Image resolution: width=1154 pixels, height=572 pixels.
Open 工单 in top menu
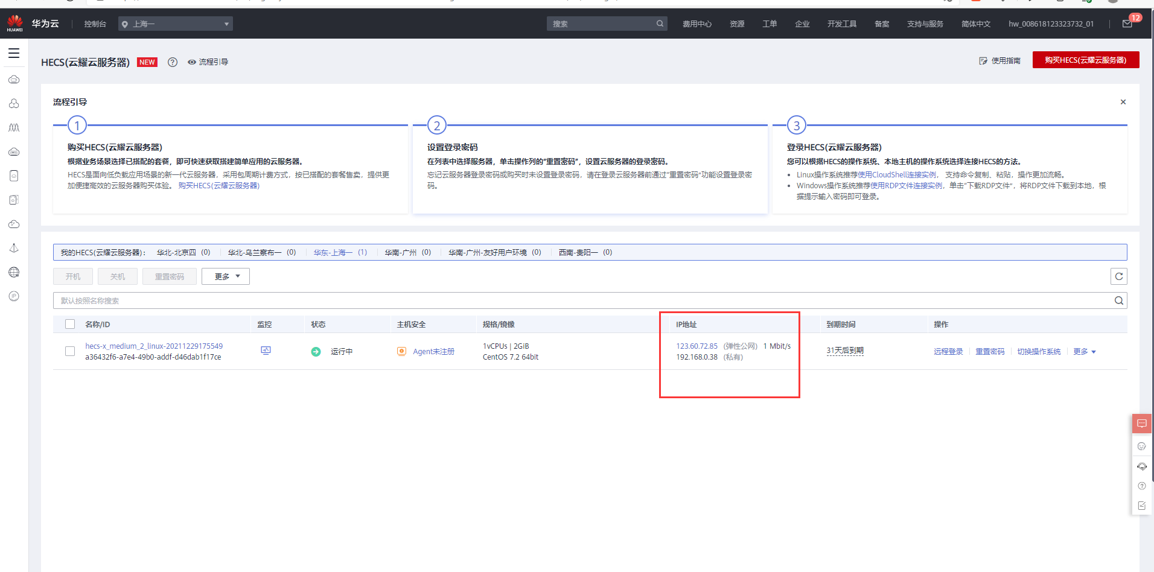tap(770, 24)
